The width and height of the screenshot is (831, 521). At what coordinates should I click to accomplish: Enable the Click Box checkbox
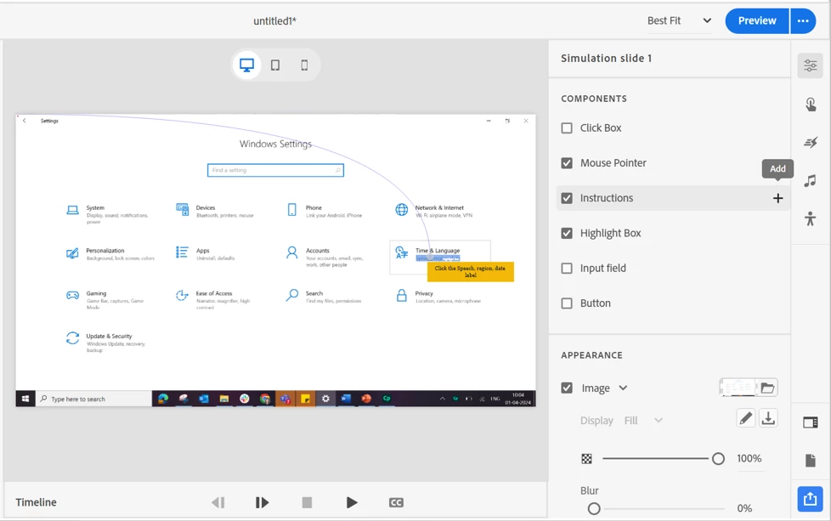(567, 128)
